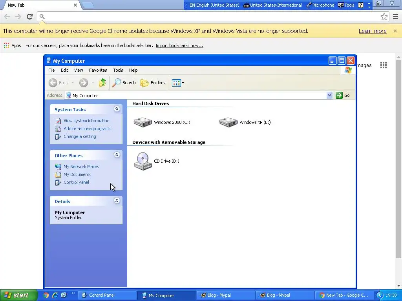Open the File menu

click(51, 70)
